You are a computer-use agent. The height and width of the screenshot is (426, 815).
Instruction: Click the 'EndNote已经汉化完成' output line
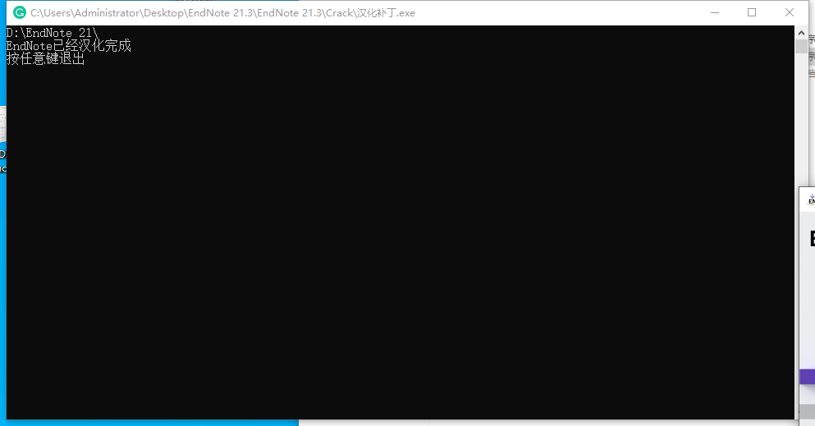click(x=69, y=46)
